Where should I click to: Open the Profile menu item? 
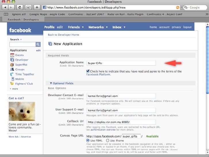[49, 27]
